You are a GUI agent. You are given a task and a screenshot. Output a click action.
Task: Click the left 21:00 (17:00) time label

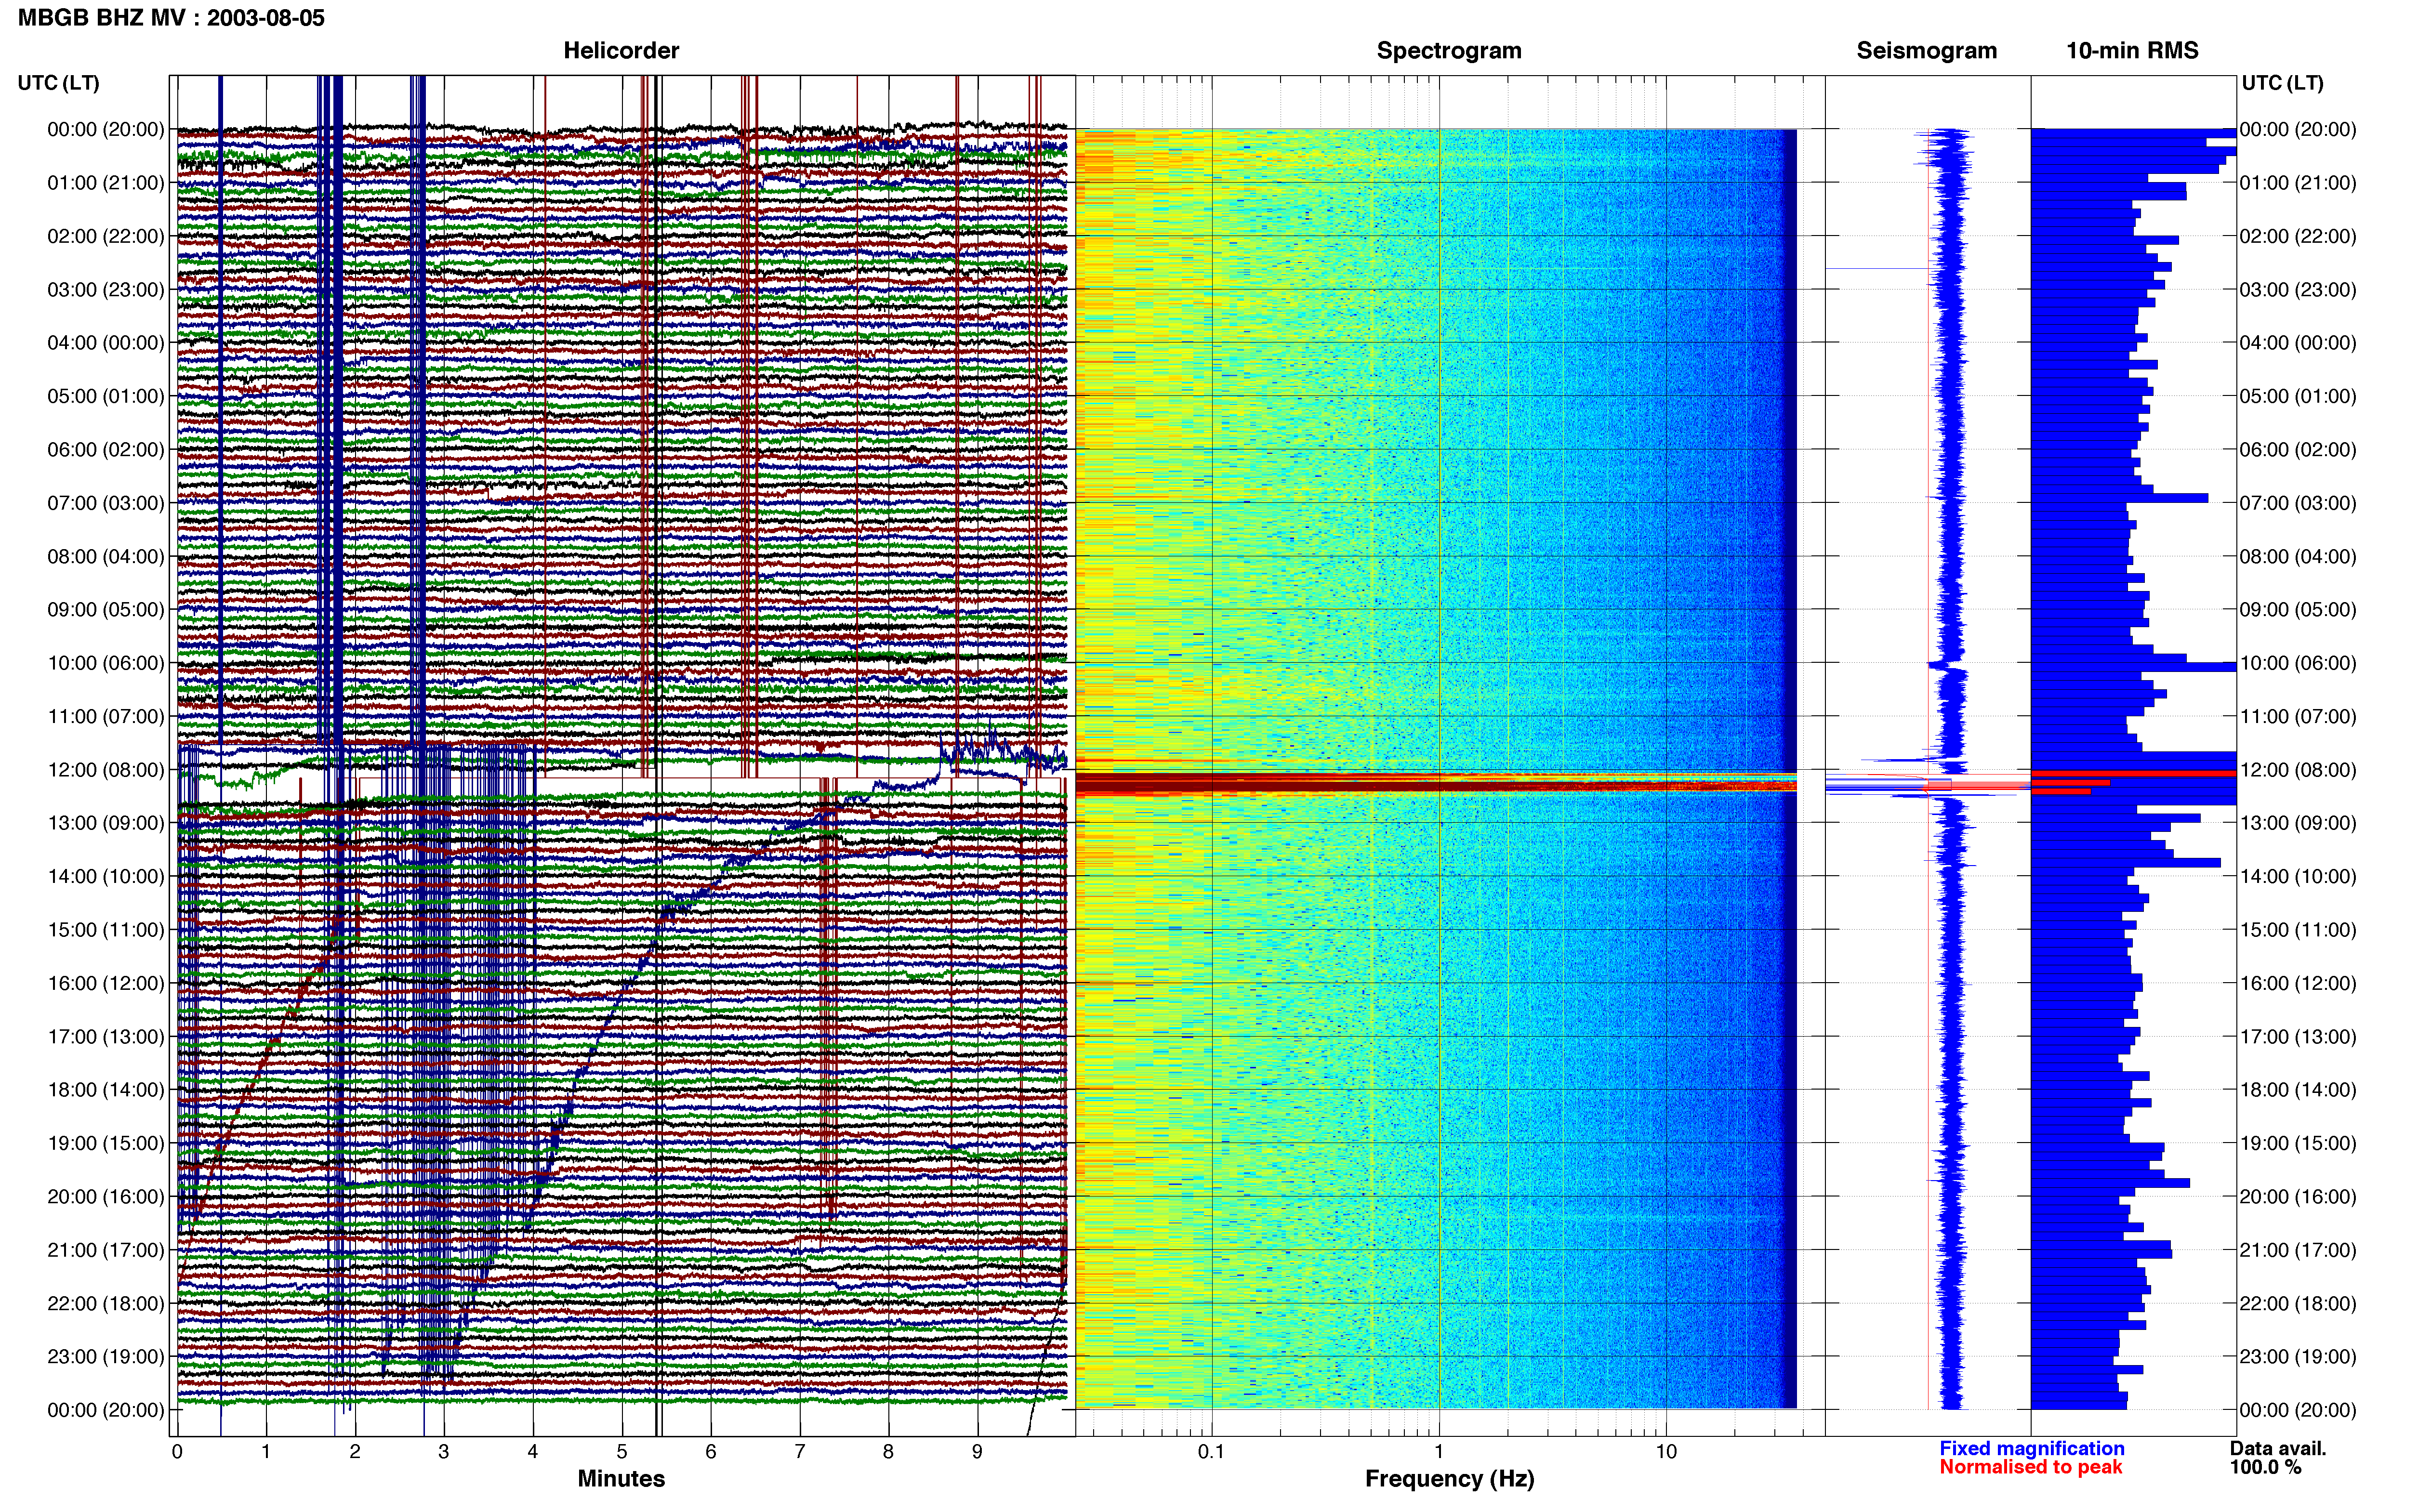point(106,1250)
